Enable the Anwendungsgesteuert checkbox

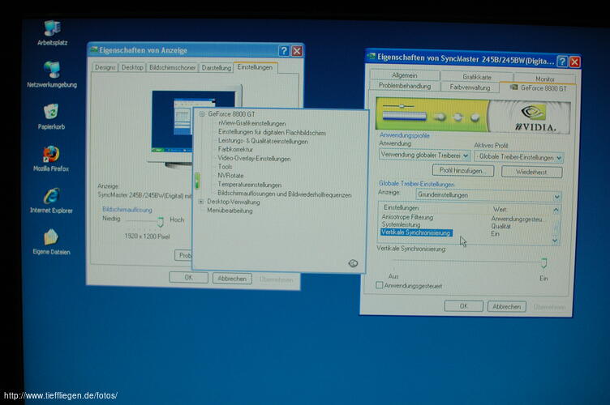point(380,285)
